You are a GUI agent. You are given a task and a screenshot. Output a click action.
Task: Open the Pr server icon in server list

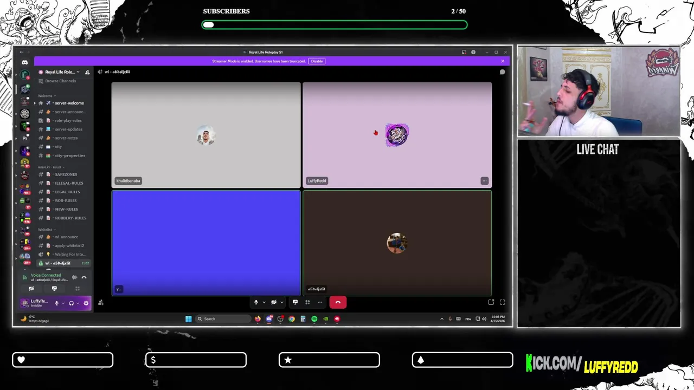tap(24, 138)
